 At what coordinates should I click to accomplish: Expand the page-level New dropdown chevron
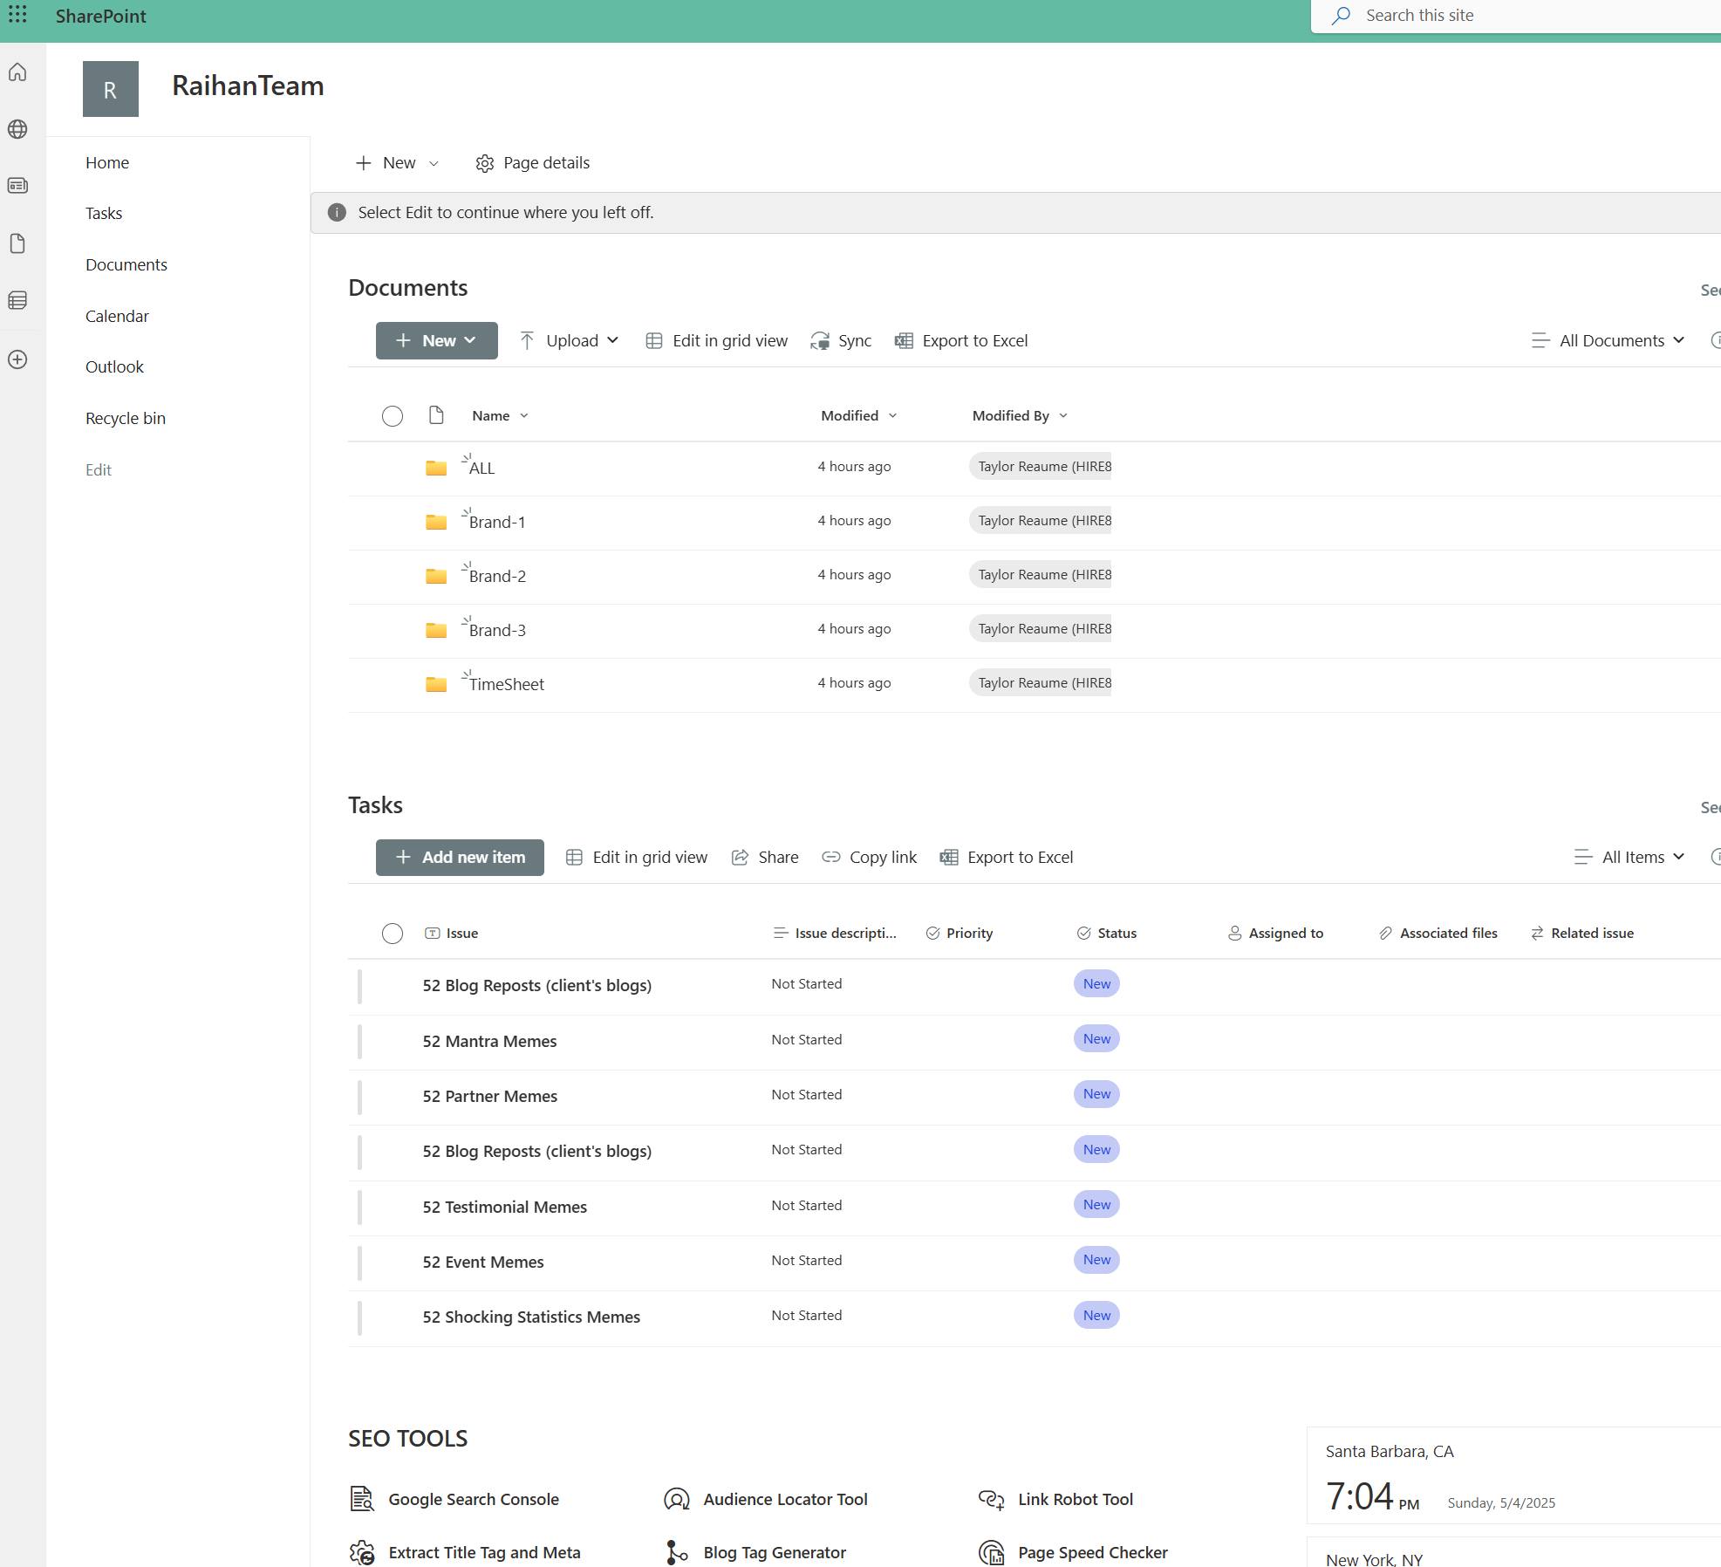pos(434,164)
